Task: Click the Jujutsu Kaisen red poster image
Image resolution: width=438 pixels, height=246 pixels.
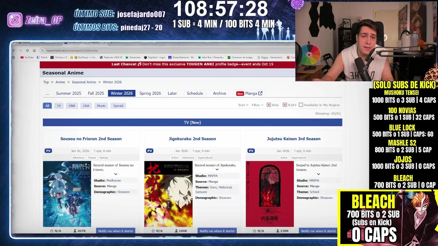Action: [x=270, y=194]
